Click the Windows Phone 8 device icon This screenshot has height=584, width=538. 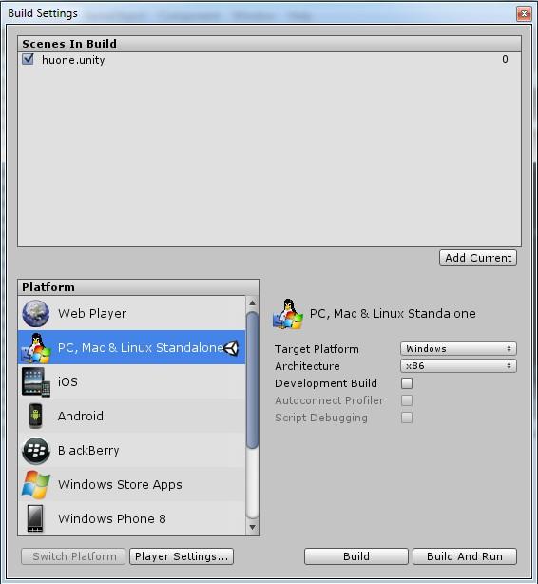point(36,518)
